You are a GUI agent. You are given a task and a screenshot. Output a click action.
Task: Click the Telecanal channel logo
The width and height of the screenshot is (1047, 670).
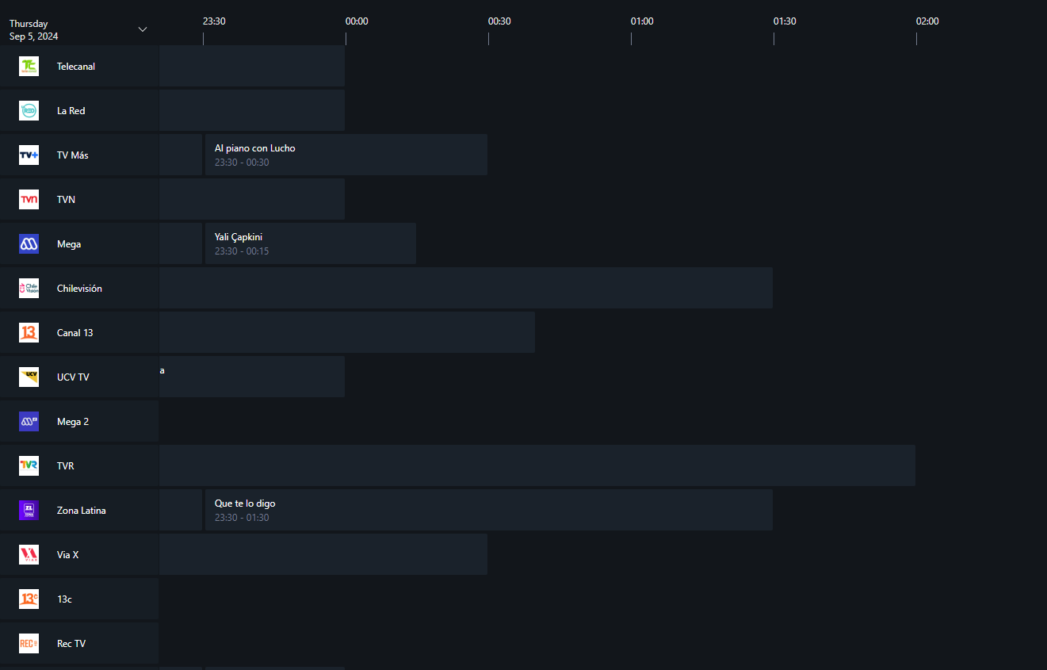[x=29, y=67]
